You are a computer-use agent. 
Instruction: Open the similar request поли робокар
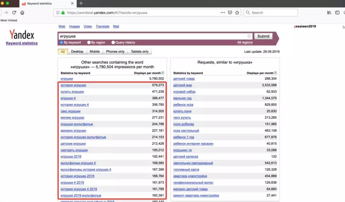184,124
